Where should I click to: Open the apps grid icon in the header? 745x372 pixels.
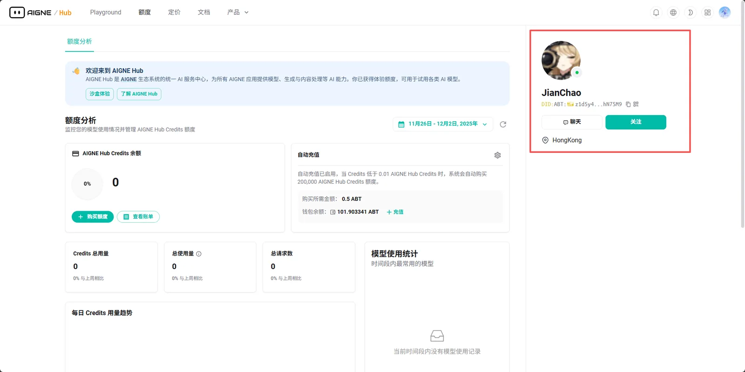[x=708, y=13]
